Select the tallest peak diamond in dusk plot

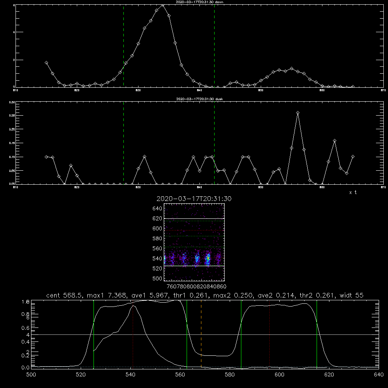click(x=298, y=113)
